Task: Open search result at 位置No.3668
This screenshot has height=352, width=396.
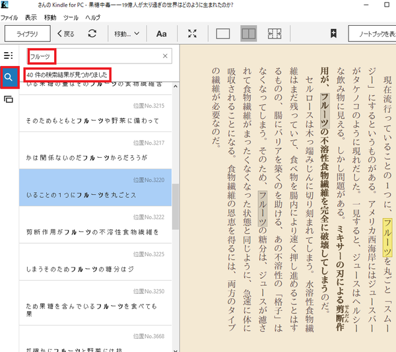Action: [x=96, y=339]
